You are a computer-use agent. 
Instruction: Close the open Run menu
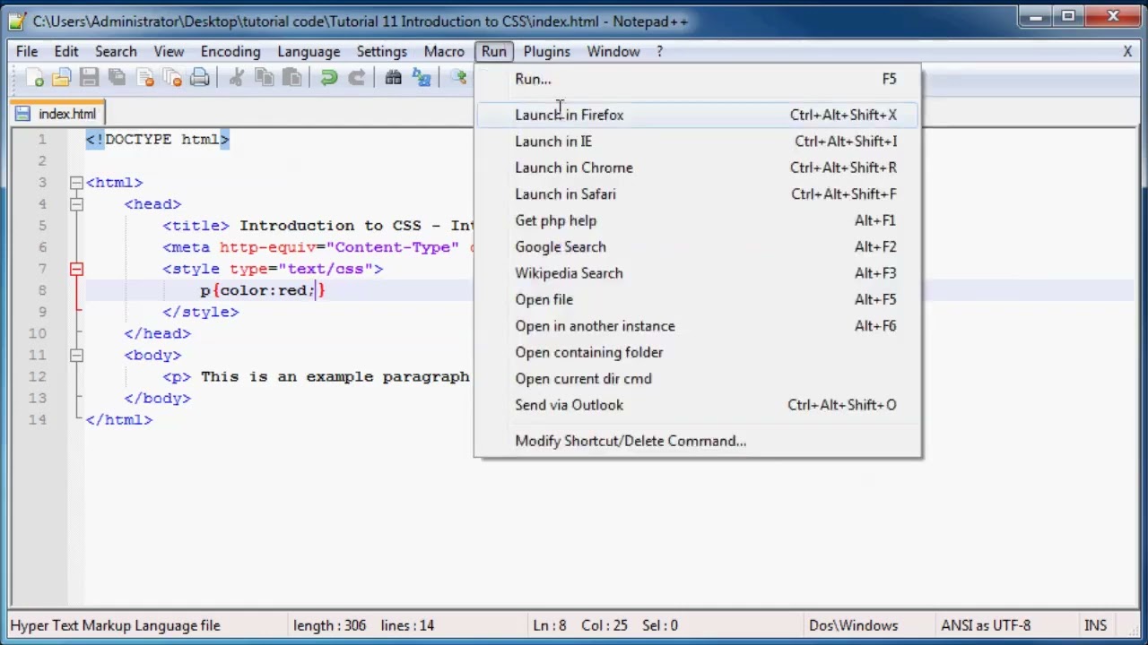click(x=493, y=52)
